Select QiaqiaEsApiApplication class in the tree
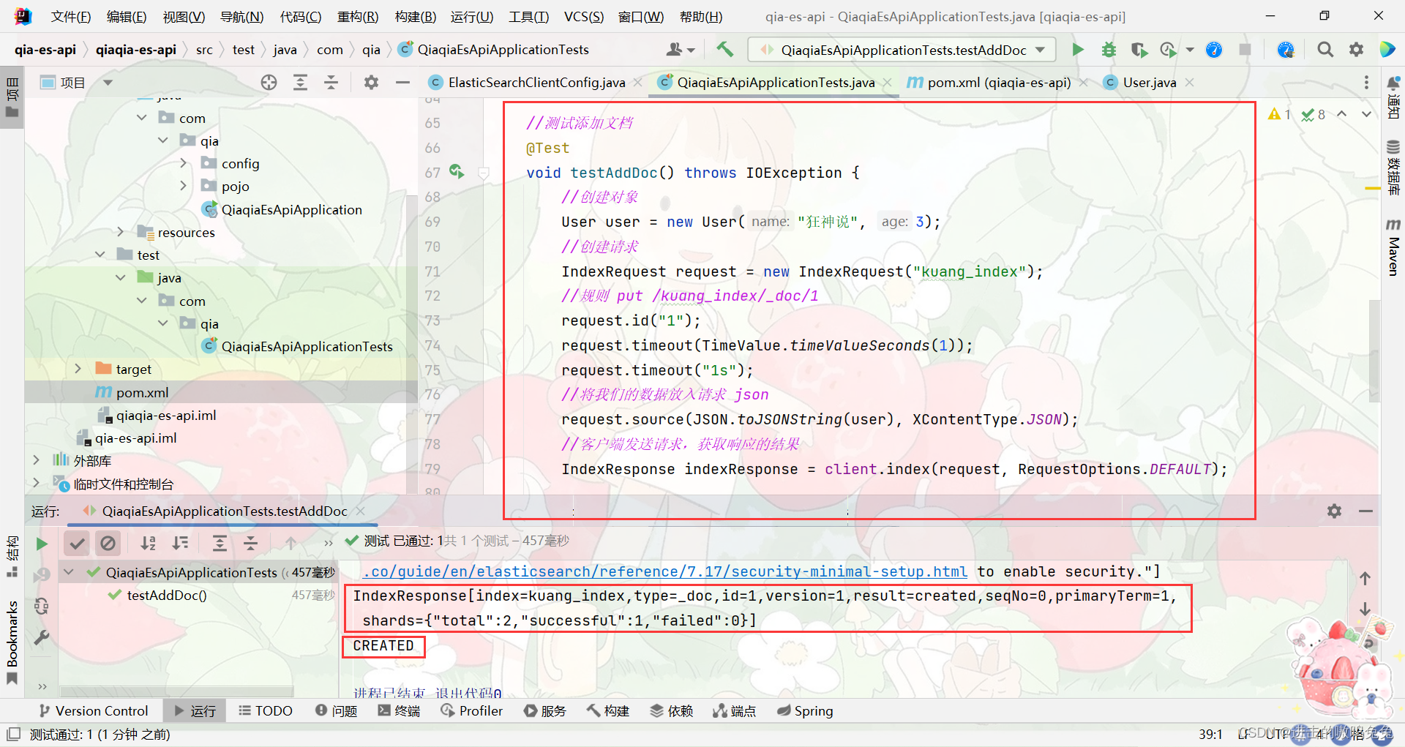This screenshot has height=747, width=1405. click(x=291, y=209)
